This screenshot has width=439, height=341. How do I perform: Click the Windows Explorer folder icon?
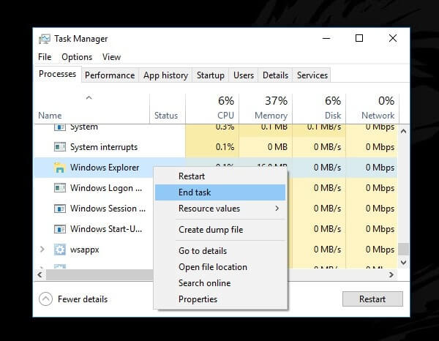(x=60, y=168)
